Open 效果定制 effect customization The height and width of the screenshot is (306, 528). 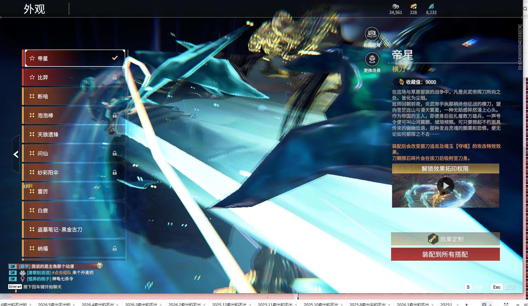[x=445, y=239]
